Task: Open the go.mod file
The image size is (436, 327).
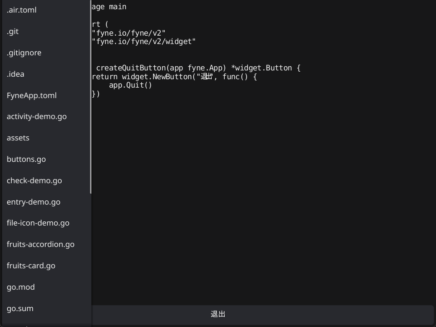Action: (x=21, y=287)
